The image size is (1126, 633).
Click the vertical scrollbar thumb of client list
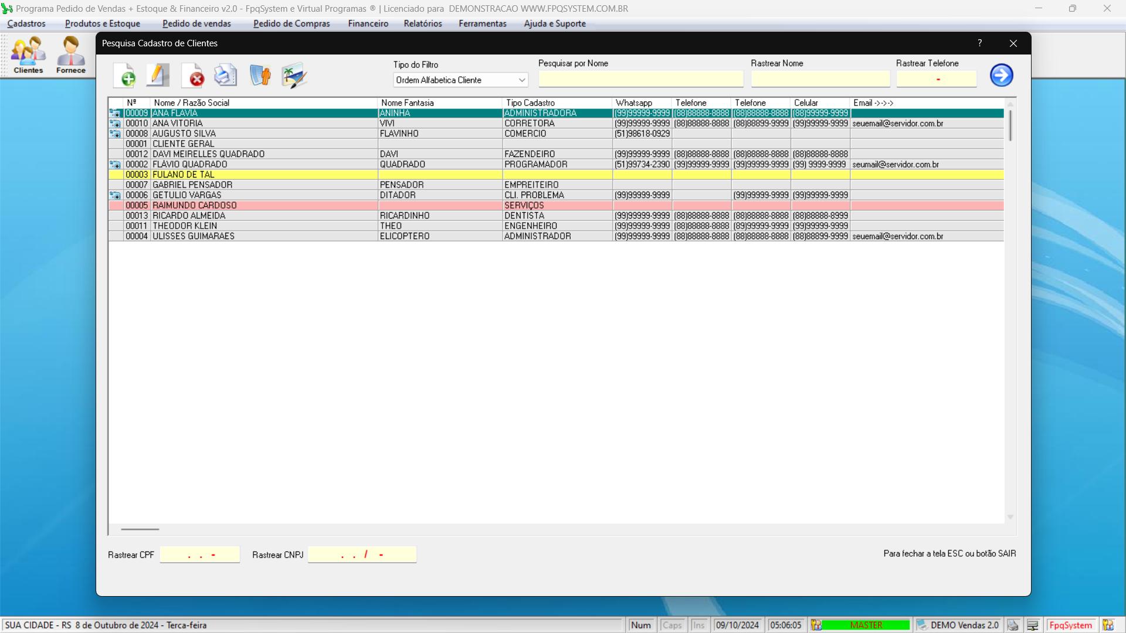point(1010,125)
